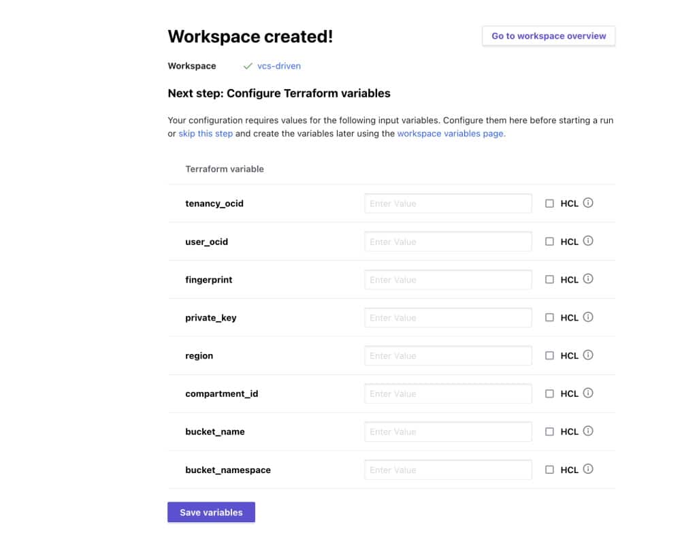Enable HCL for the user_ocid variable

pos(549,241)
